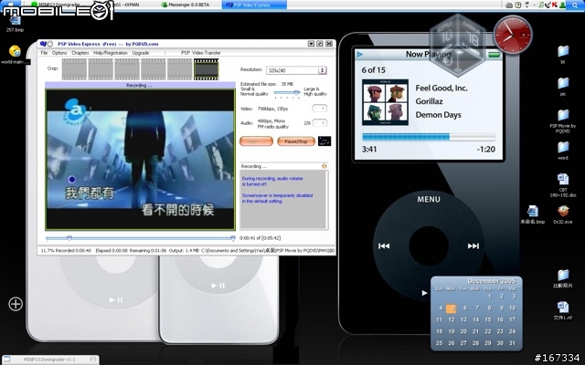Click the Screensaver is temporarily disabled message
The height and width of the screenshot is (365, 585).
(277, 198)
